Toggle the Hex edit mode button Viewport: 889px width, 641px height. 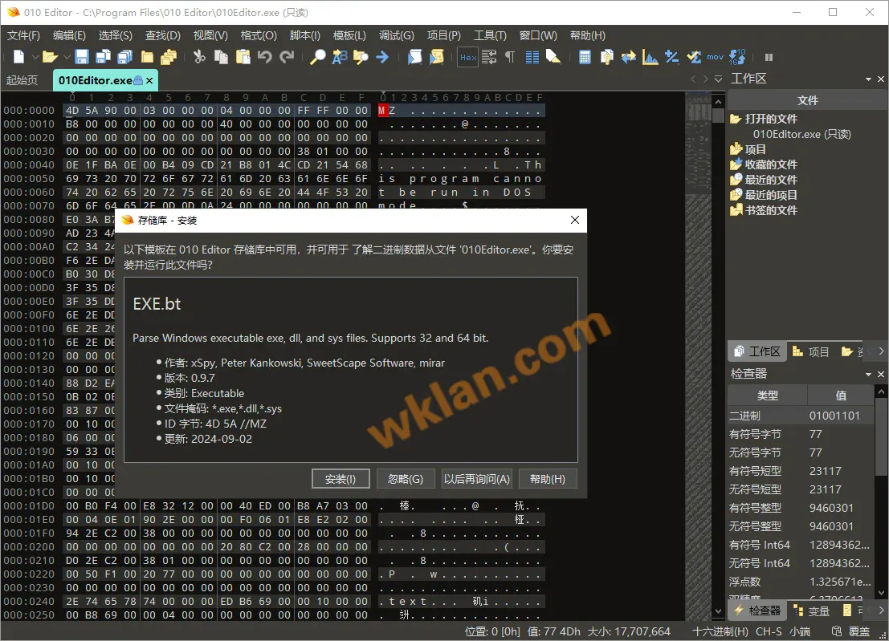tap(467, 57)
